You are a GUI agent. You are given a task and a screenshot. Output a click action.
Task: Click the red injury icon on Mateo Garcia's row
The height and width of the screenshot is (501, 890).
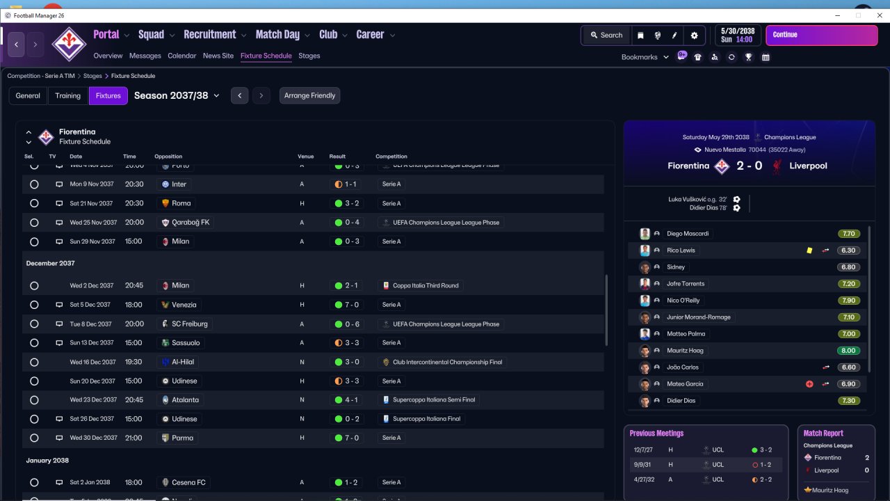point(809,384)
